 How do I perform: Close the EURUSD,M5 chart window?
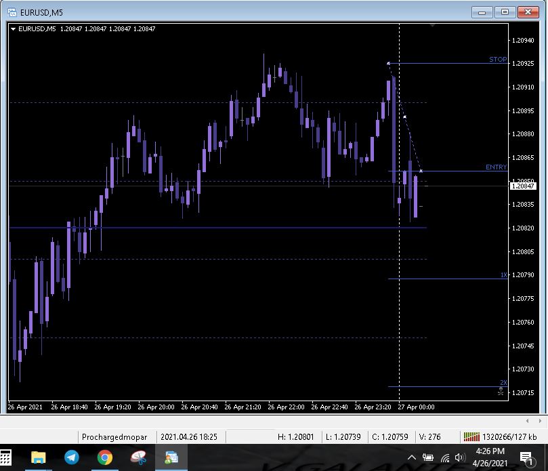[x=528, y=13]
